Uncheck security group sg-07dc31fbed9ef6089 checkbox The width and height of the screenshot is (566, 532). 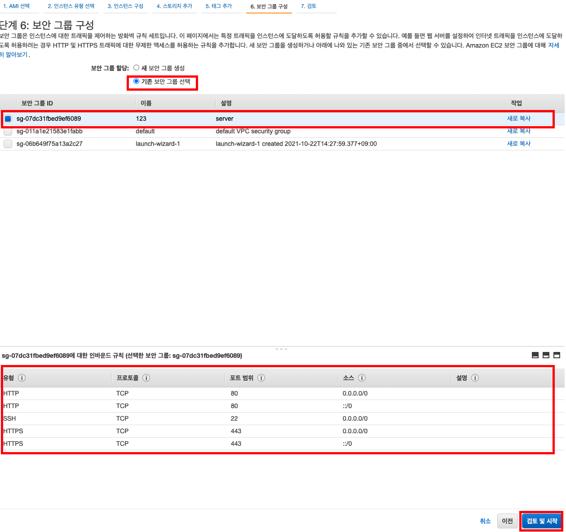(8, 119)
